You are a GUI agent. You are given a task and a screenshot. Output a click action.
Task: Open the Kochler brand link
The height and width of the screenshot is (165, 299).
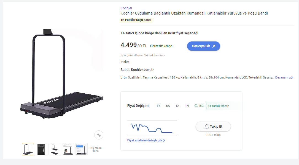pos(126,8)
